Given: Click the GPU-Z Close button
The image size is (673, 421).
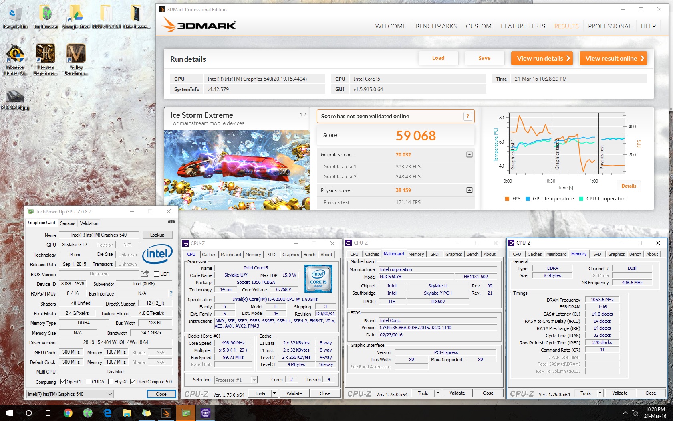Looking at the screenshot, I should (x=161, y=394).
